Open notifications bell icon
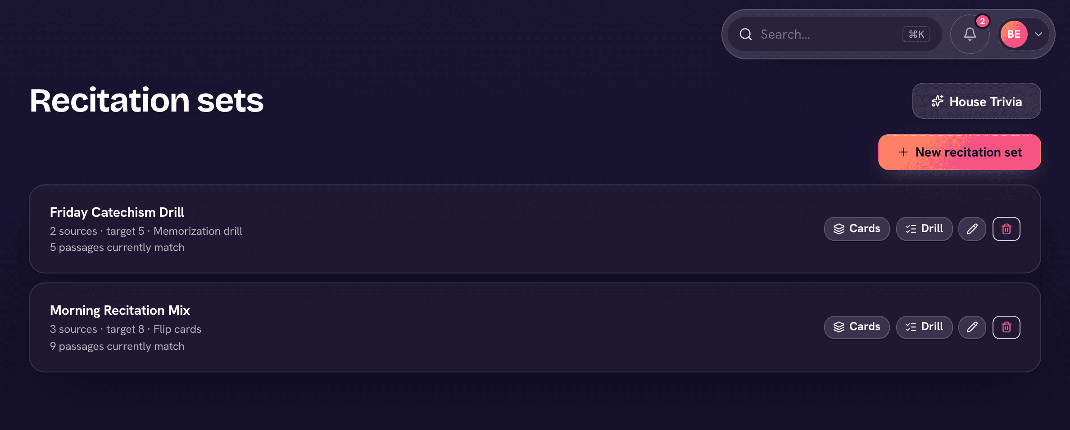This screenshot has height=430, width=1070. point(970,34)
